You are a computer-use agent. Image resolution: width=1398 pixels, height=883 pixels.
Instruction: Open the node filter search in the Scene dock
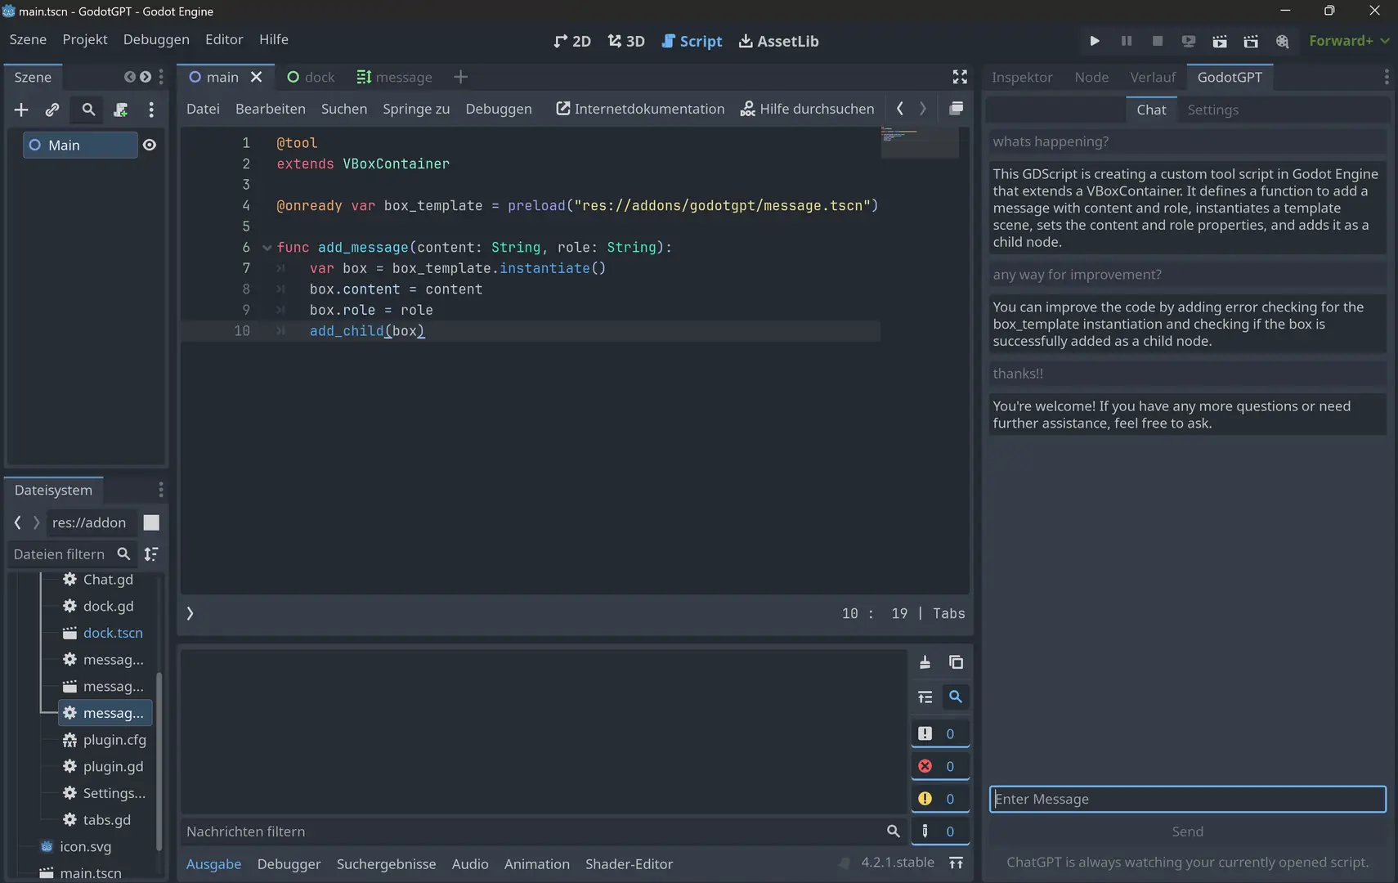pyautogui.click(x=88, y=110)
